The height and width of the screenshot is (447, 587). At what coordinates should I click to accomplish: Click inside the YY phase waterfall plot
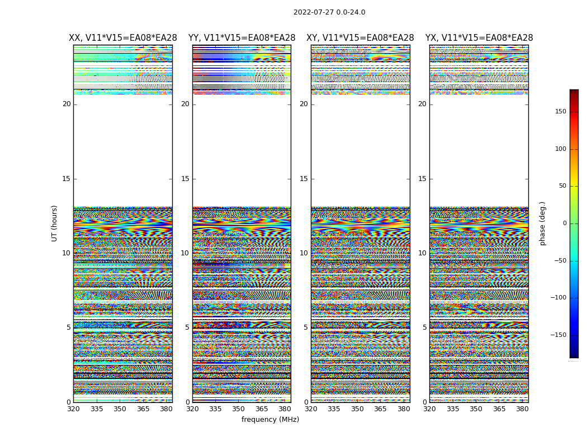[x=242, y=223]
